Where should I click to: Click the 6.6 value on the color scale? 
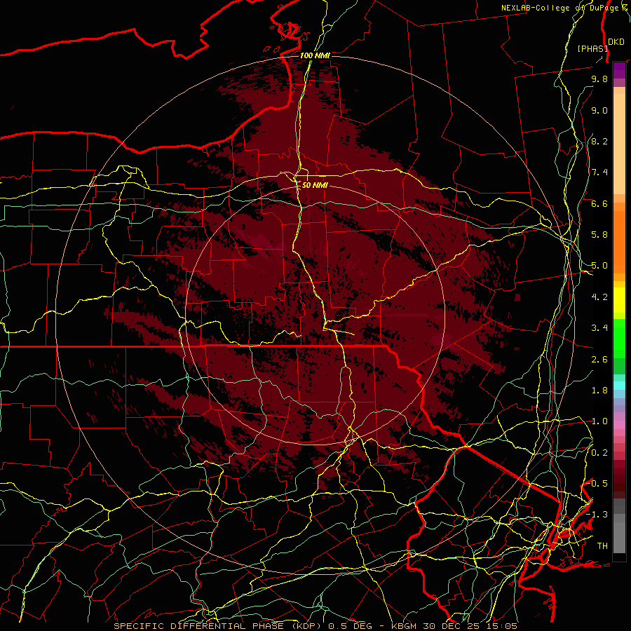coord(599,203)
